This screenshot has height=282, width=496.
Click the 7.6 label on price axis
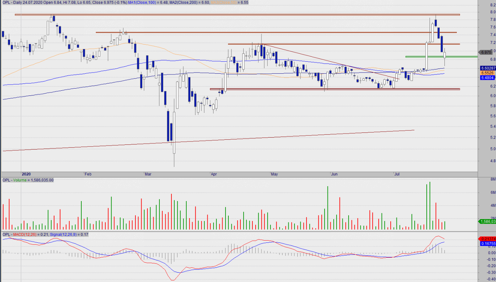point(493,27)
